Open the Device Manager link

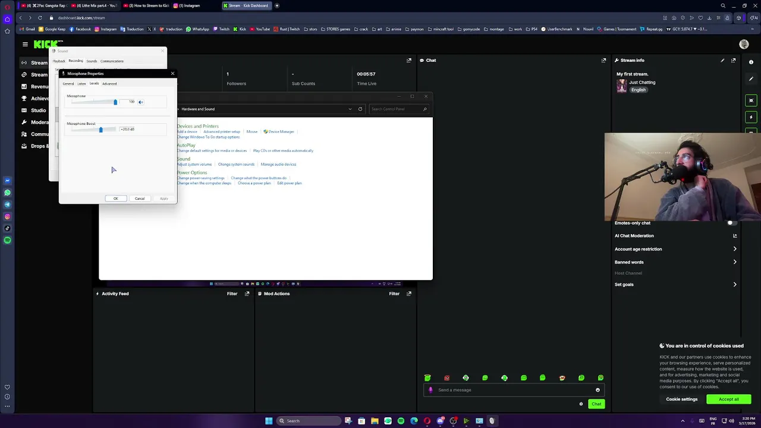point(279,132)
